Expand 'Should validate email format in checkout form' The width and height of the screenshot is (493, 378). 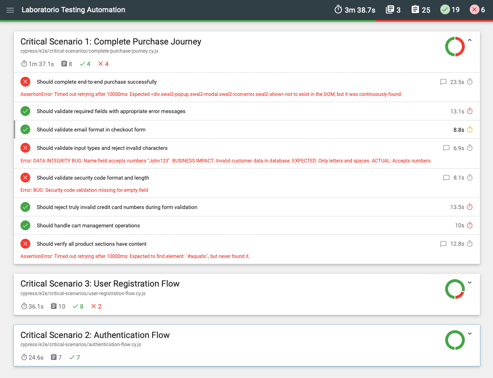pos(247,129)
